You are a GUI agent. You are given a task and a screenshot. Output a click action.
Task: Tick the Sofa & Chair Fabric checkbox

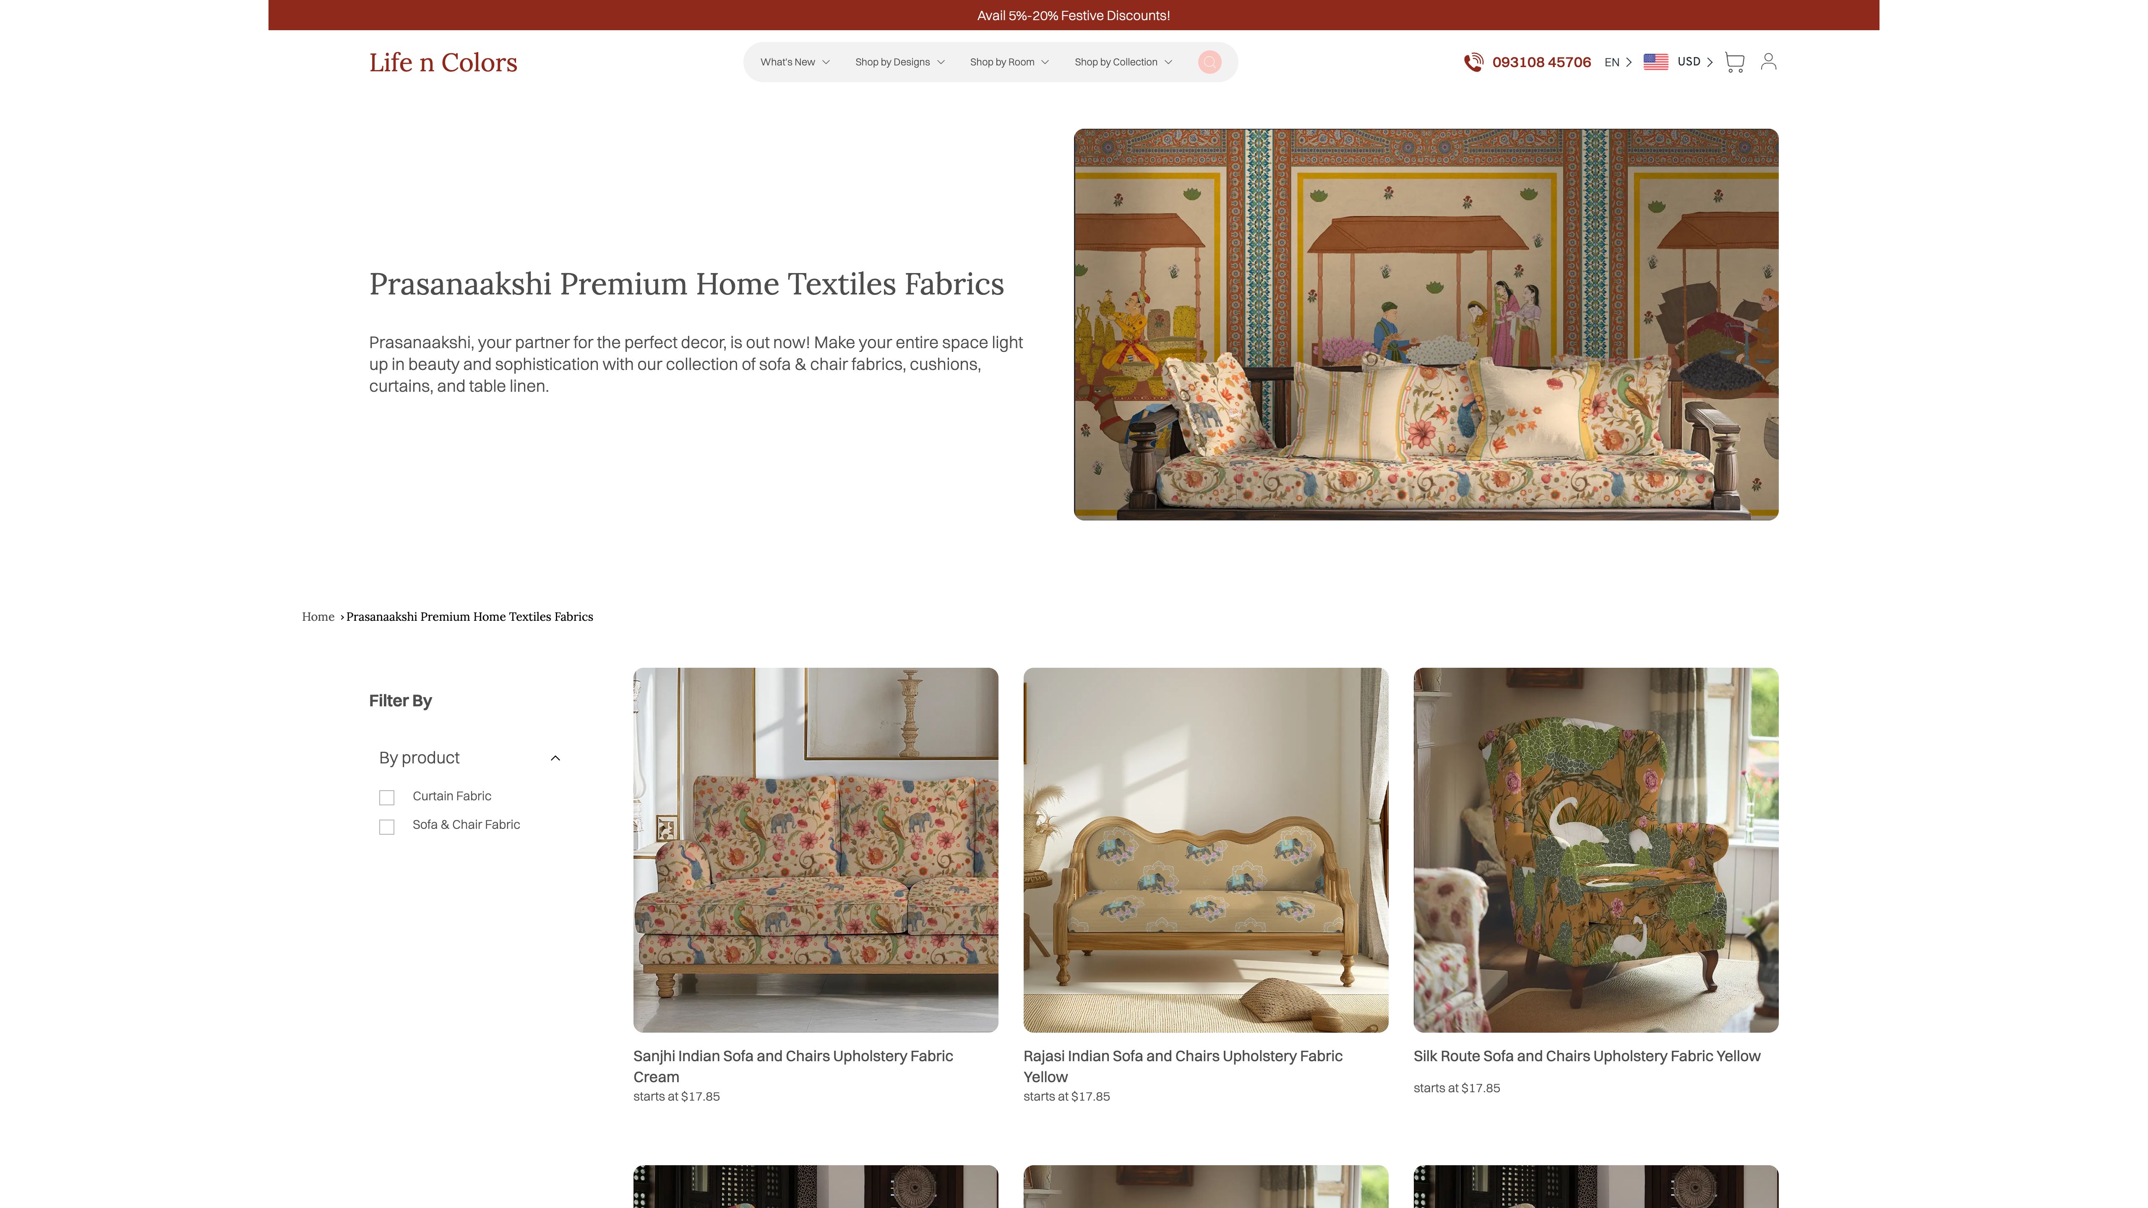tap(387, 826)
